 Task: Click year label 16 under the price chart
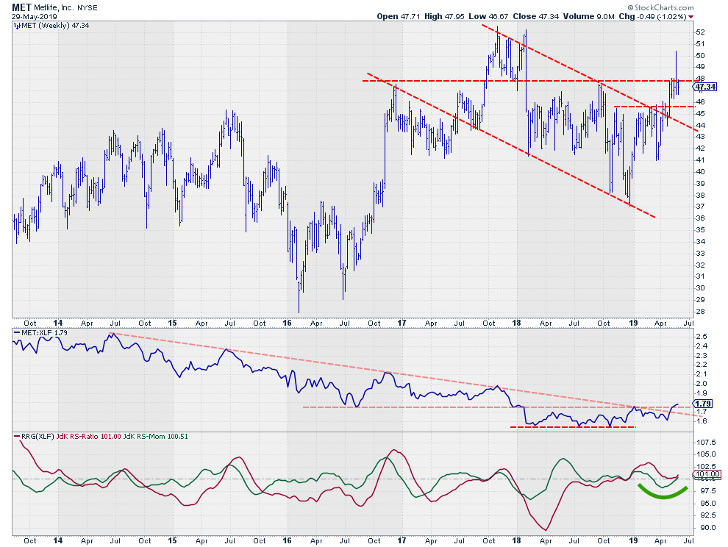click(287, 323)
